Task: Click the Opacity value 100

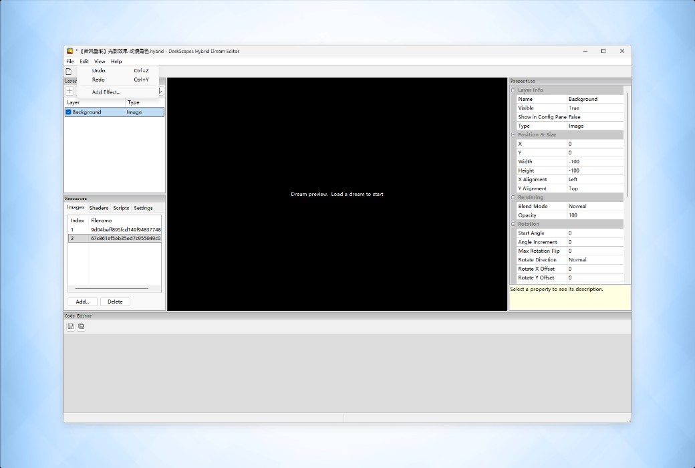Action: pyautogui.click(x=595, y=215)
